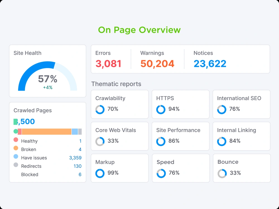Click the 84% Internal Linking value

coord(235,141)
